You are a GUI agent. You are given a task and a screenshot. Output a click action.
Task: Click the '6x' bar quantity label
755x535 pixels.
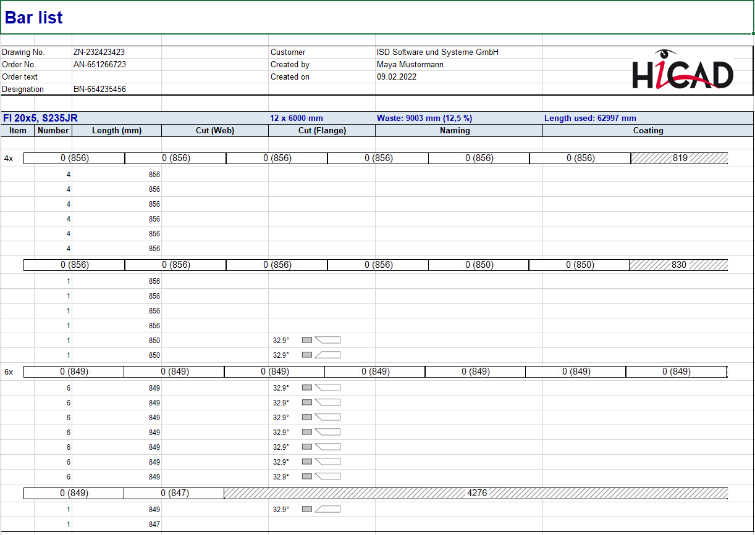[x=9, y=372]
